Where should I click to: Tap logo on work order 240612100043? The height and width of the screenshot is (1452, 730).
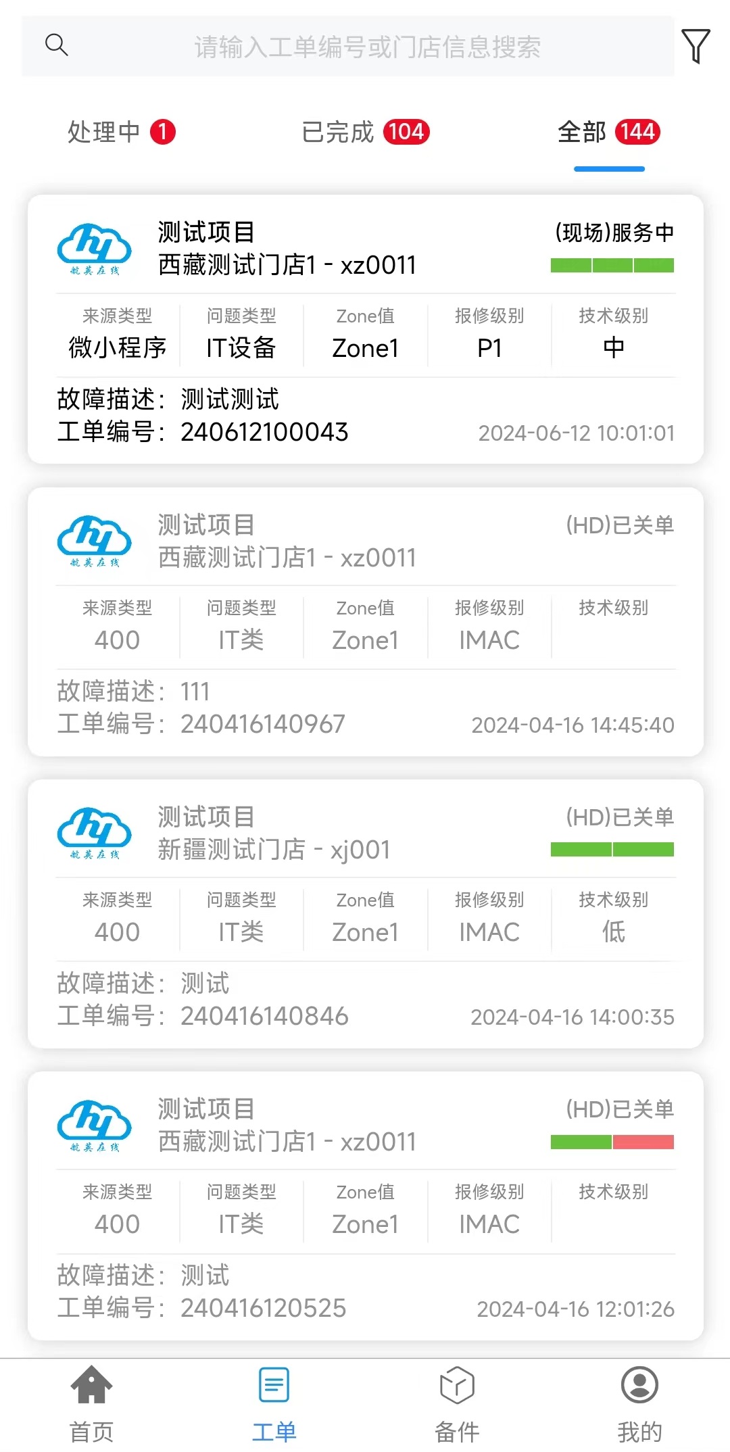(95, 249)
